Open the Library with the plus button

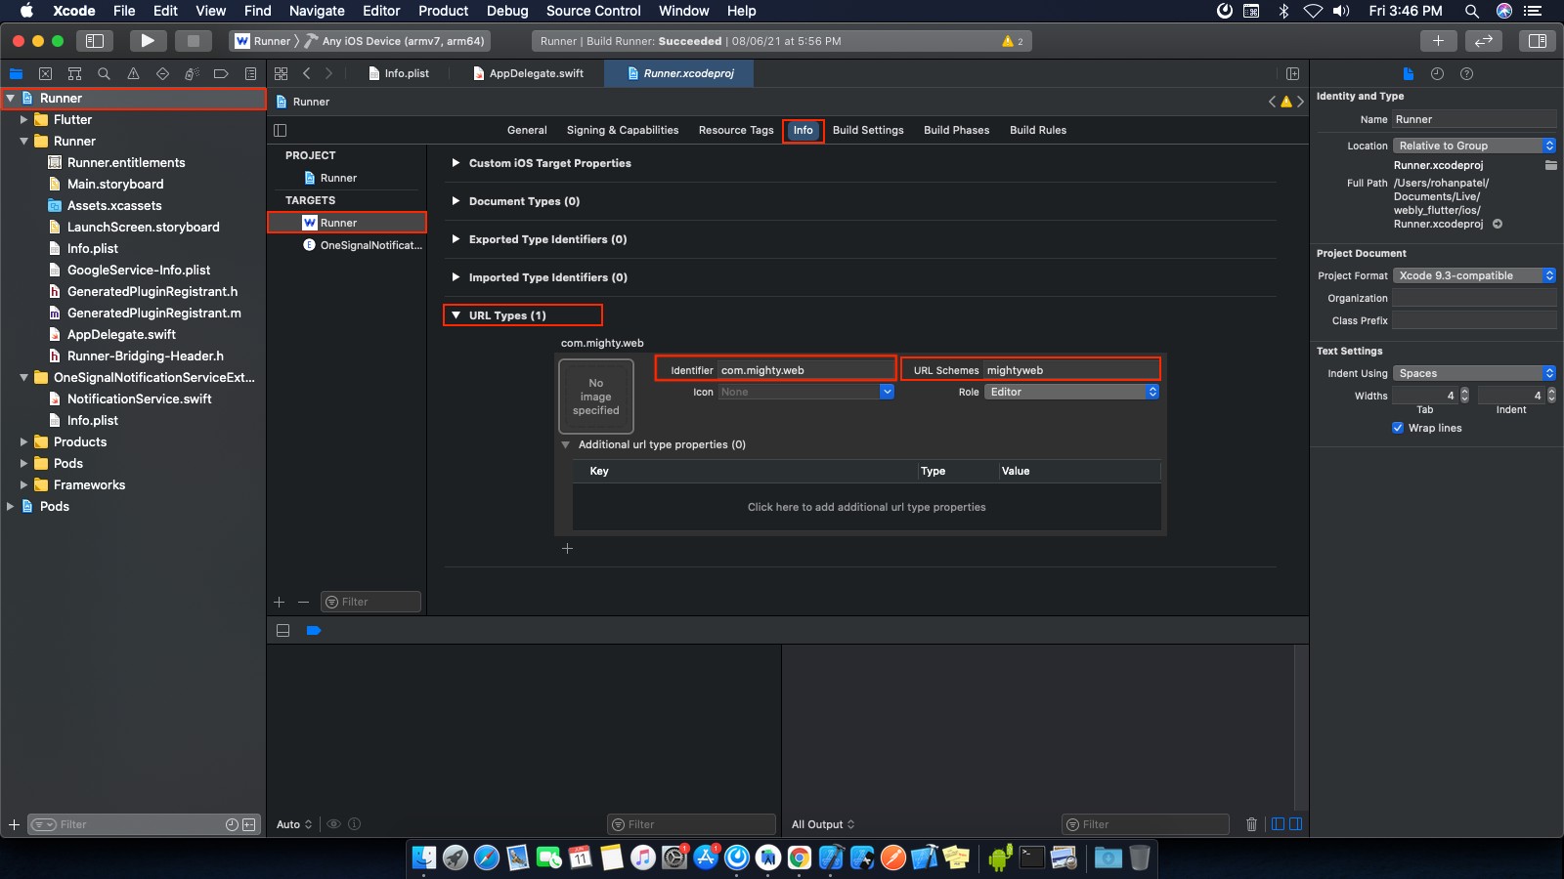coord(1438,41)
